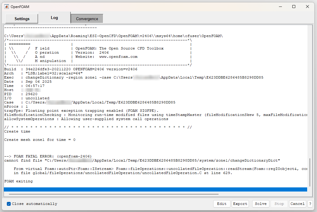Click the Build version line
The height and width of the screenshot is (212, 317).
[71, 69]
